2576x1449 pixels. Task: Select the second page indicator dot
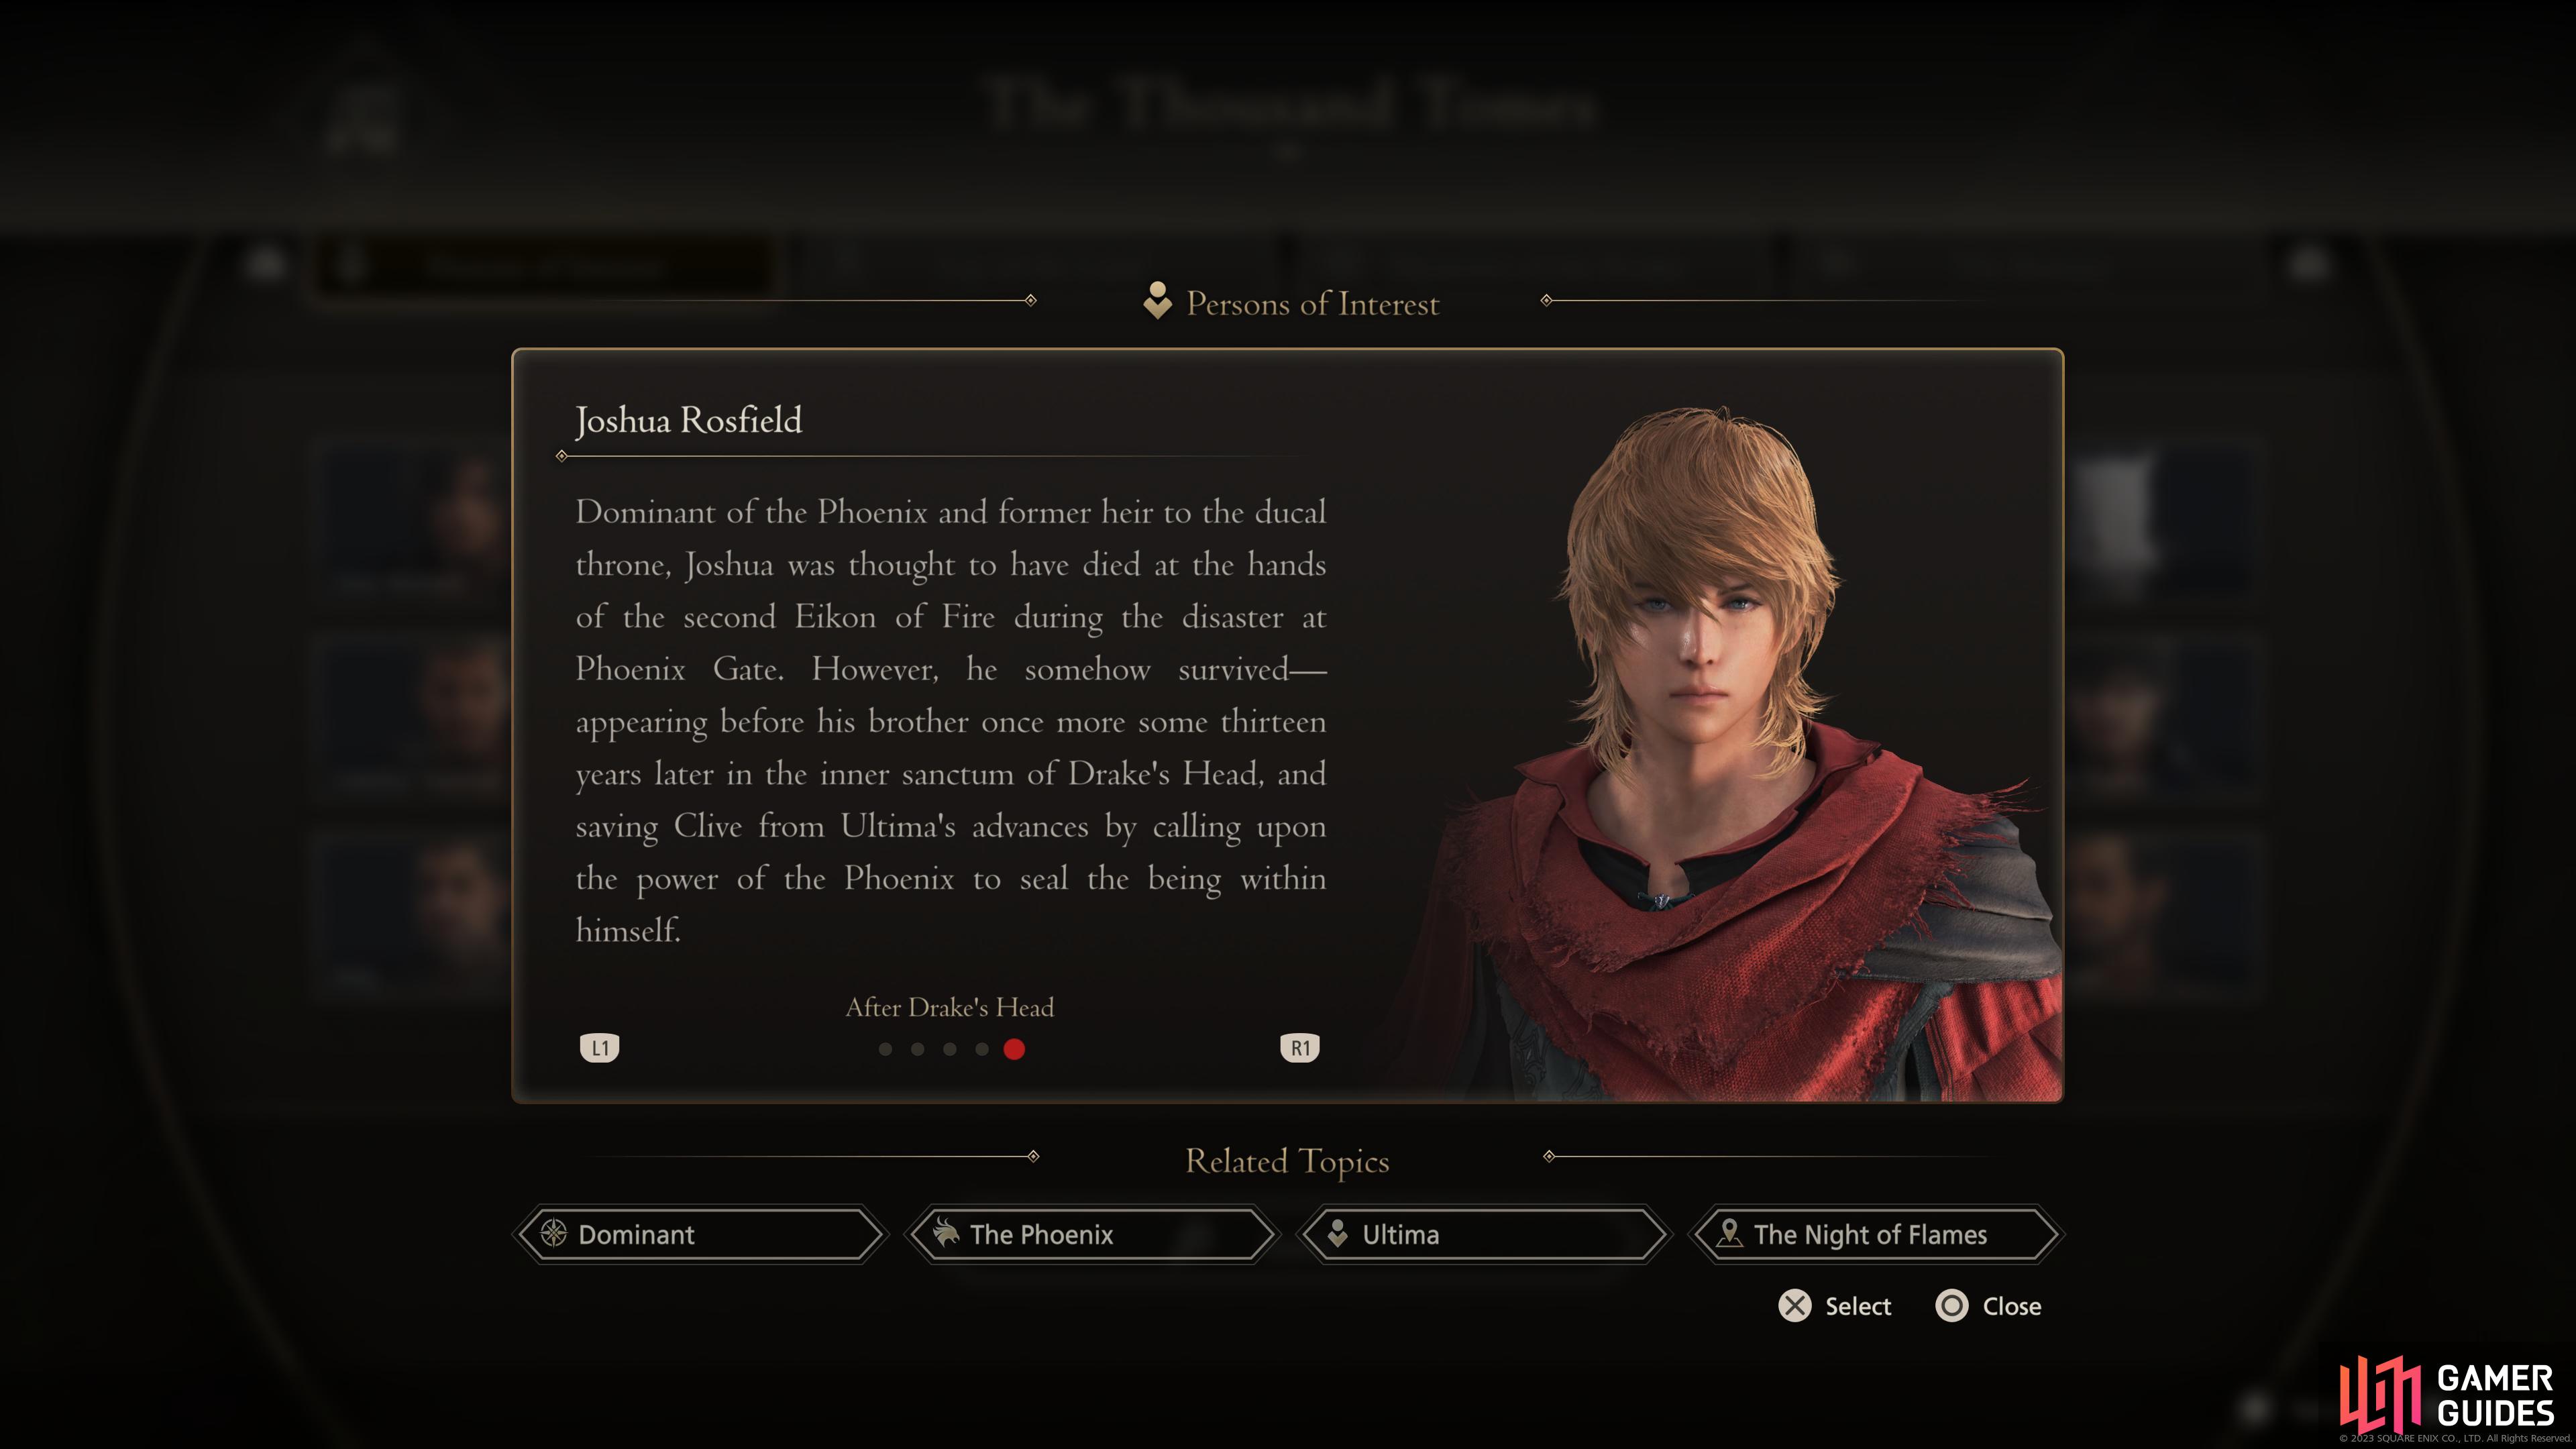click(x=918, y=1049)
